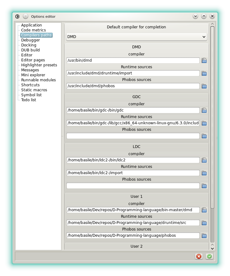Browse folder for GDC Phobos sources
Screen dimensions: 230x276
coord(204,136)
